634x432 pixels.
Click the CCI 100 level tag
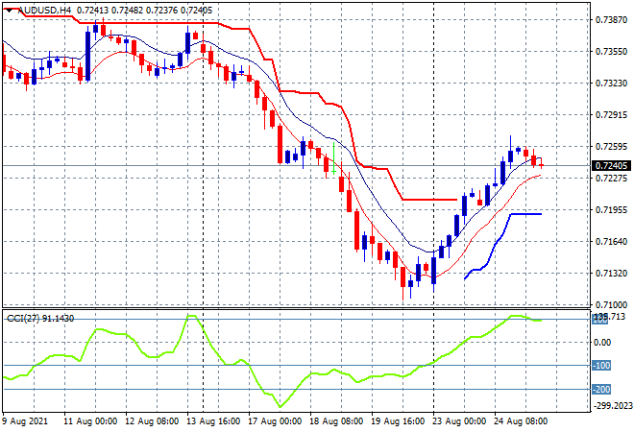click(599, 320)
